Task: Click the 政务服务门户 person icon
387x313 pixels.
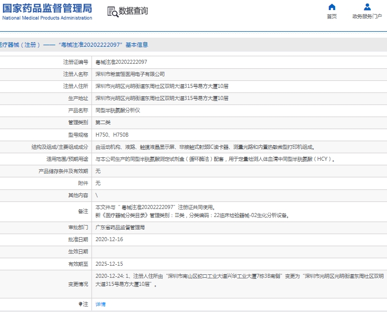Action: (367, 7)
